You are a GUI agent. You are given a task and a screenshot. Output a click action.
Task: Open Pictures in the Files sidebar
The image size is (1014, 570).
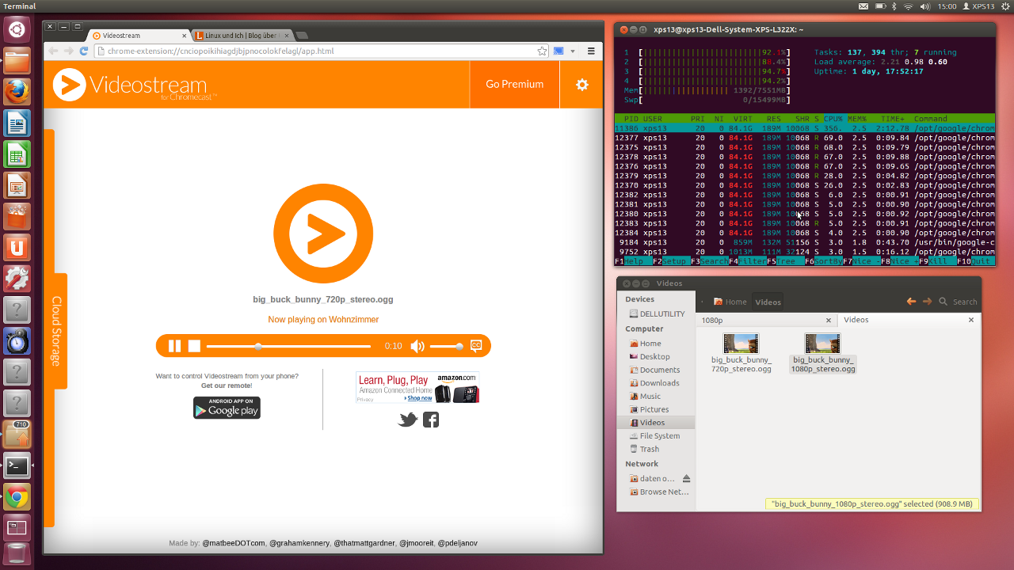pos(656,409)
